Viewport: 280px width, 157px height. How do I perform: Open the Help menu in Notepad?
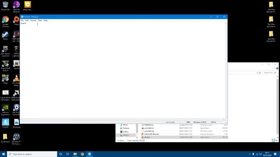[x=45, y=20]
